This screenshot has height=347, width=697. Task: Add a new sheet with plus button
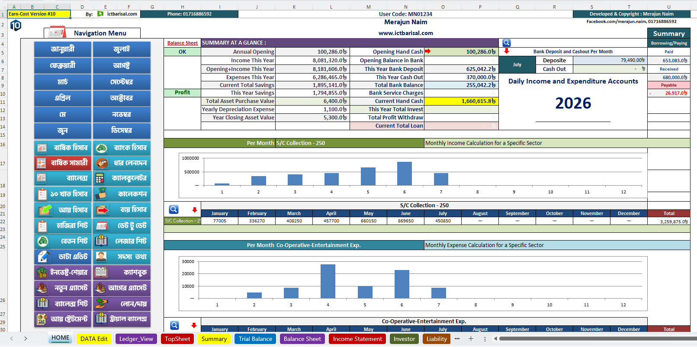(x=471, y=339)
